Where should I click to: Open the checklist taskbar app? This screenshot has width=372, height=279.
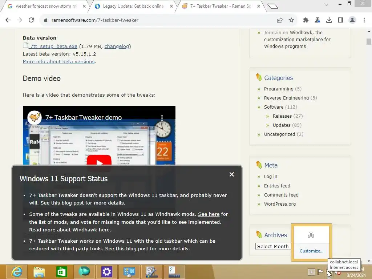[174, 272]
